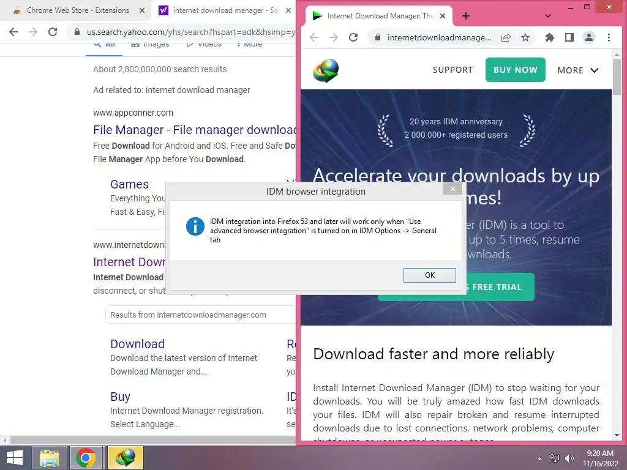Screen dimensions: 627x470
Task: Open the Extensions puzzle icon
Action: click(x=549, y=37)
